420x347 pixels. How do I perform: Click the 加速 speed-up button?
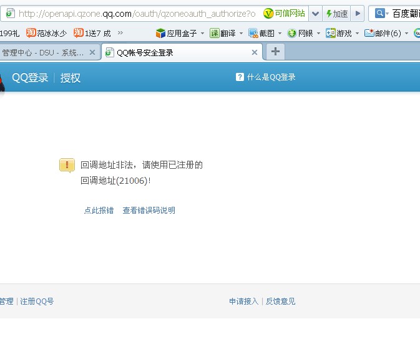coord(337,13)
